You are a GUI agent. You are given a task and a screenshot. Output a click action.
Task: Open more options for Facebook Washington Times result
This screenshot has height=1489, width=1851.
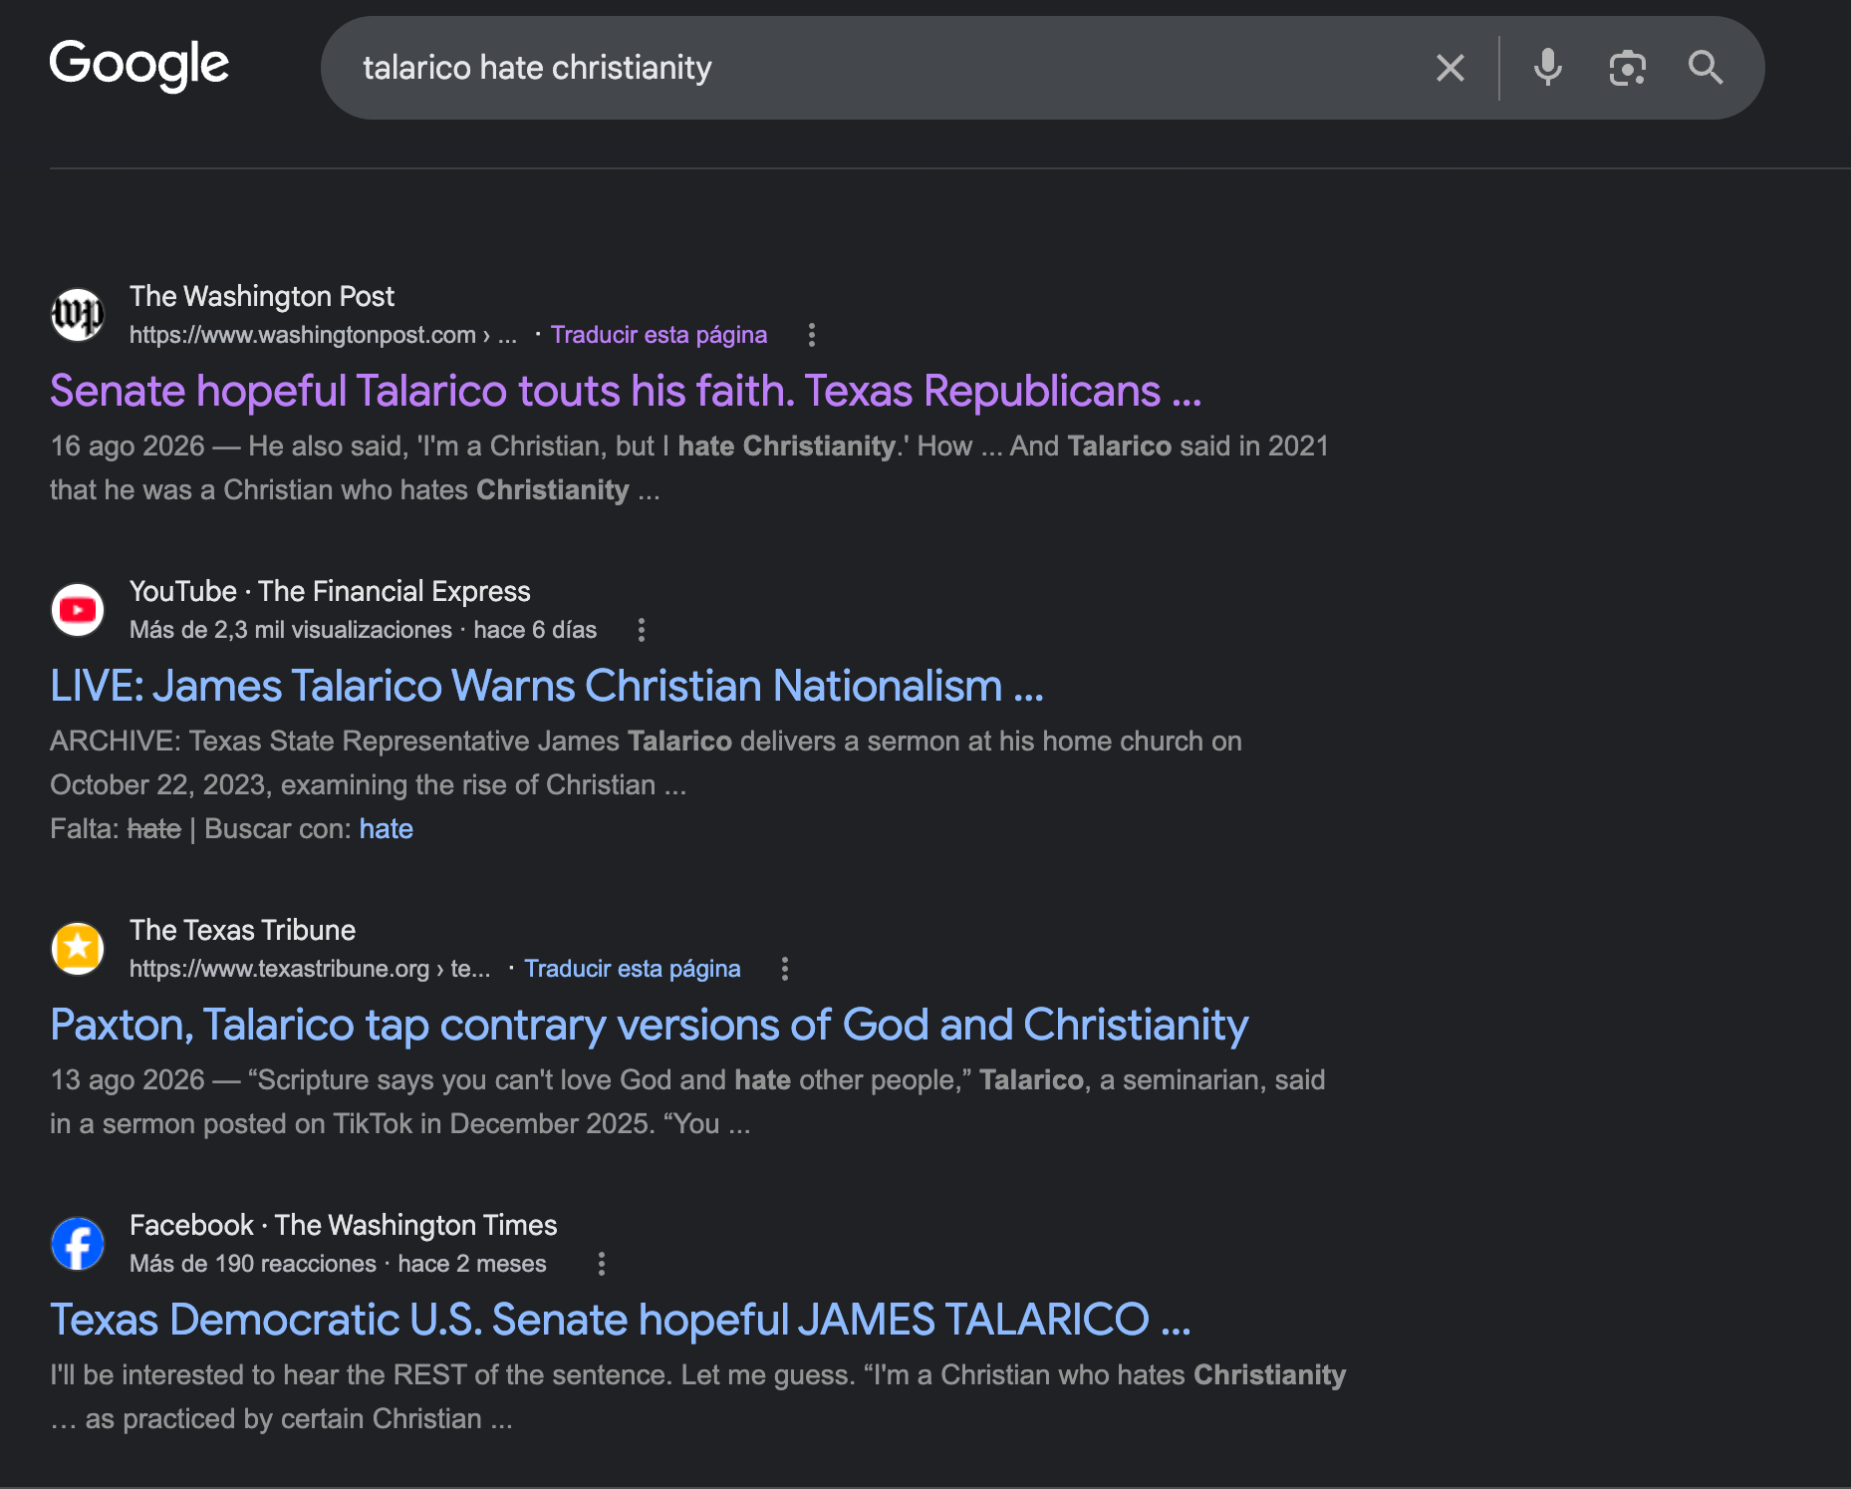pos(602,1264)
